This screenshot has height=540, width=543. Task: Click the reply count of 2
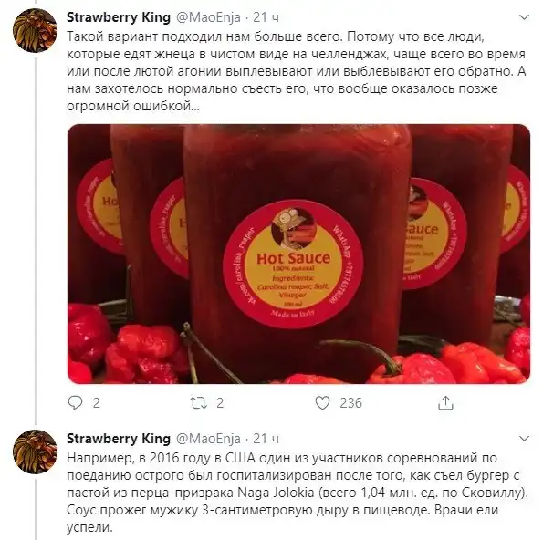[96, 403]
